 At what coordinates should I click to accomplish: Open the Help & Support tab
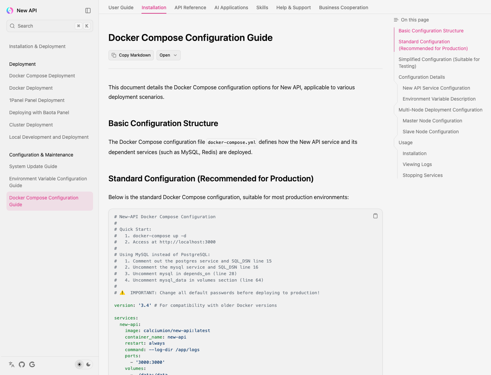294,7
